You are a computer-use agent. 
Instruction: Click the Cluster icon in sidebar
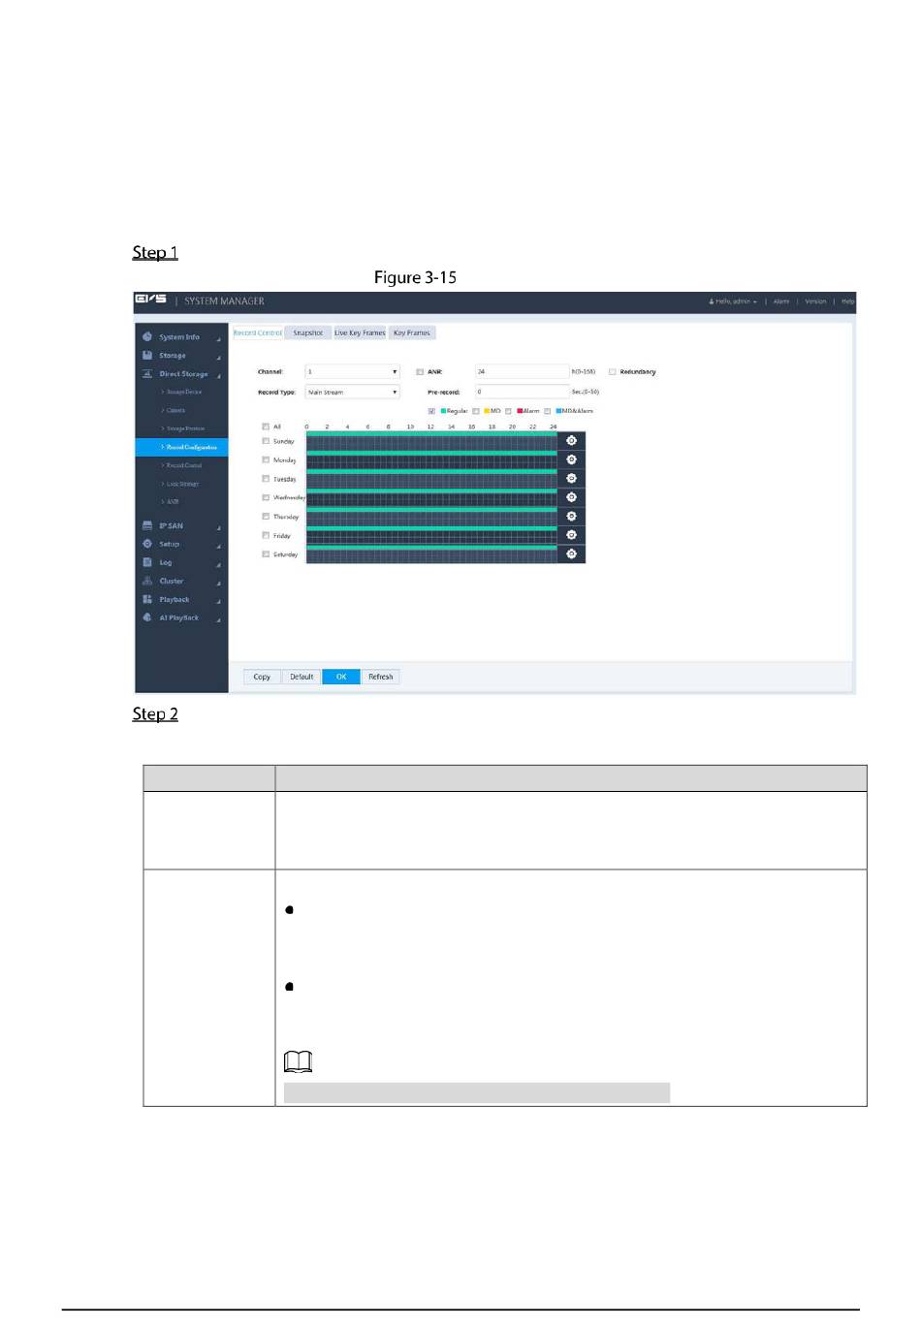(x=147, y=581)
